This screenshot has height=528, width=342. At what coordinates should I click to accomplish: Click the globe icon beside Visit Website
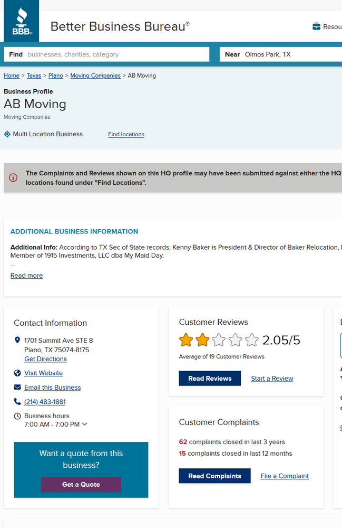tap(17, 373)
